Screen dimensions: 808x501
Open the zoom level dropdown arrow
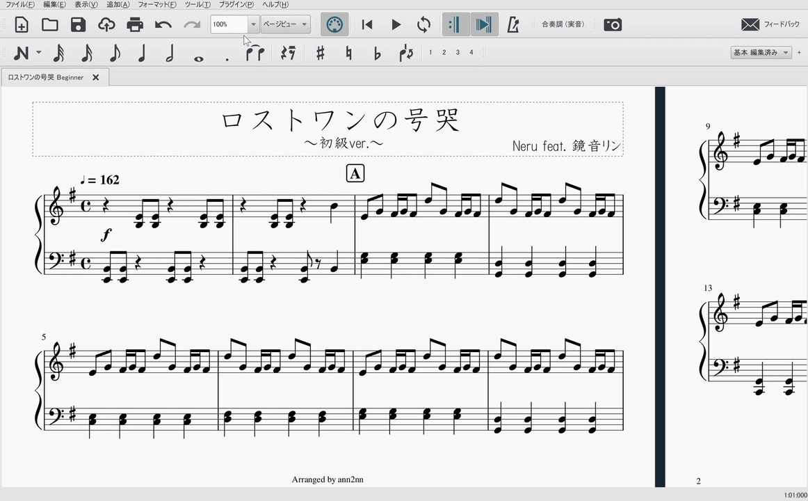(x=253, y=24)
